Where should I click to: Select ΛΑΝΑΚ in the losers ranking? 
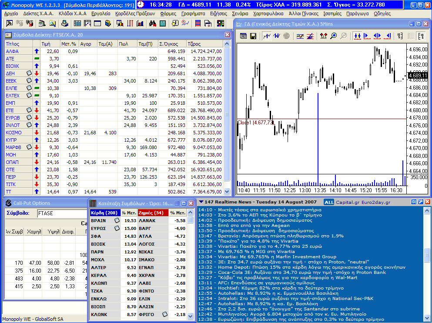(147, 220)
